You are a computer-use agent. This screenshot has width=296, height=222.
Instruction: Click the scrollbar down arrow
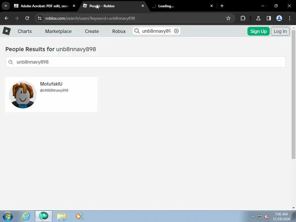coord(293,208)
